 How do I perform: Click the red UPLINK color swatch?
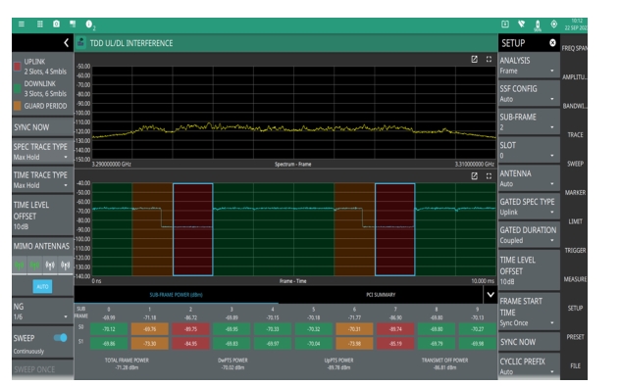[x=17, y=67]
